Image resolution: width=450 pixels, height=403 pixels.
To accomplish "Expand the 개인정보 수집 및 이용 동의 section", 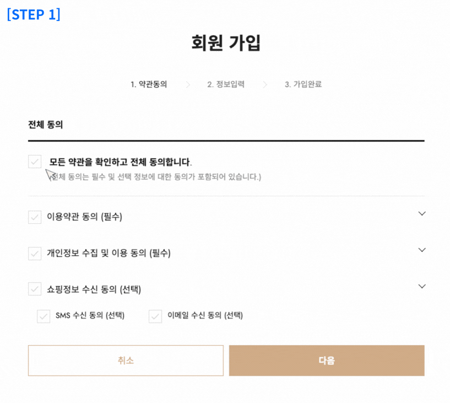I will pyautogui.click(x=422, y=249).
